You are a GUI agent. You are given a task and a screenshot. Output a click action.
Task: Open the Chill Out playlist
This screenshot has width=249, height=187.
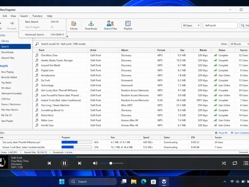pos(6,99)
